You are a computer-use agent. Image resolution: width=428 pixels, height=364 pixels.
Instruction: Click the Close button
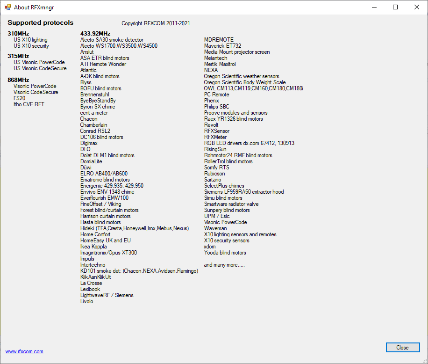click(x=403, y=347)
